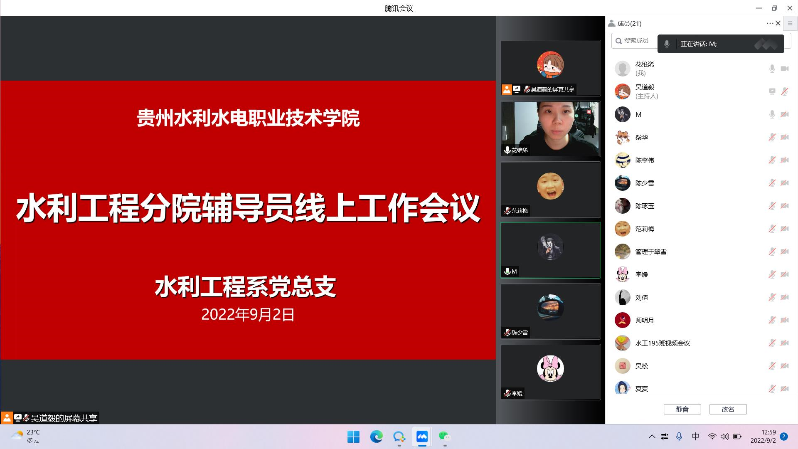Select member 陈擎伟 in the list

pos(702,160)
